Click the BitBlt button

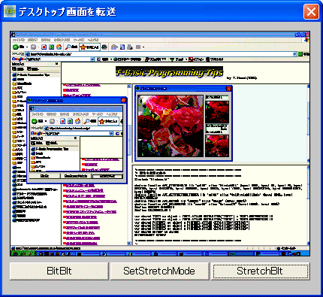click(x=59, y=271)
